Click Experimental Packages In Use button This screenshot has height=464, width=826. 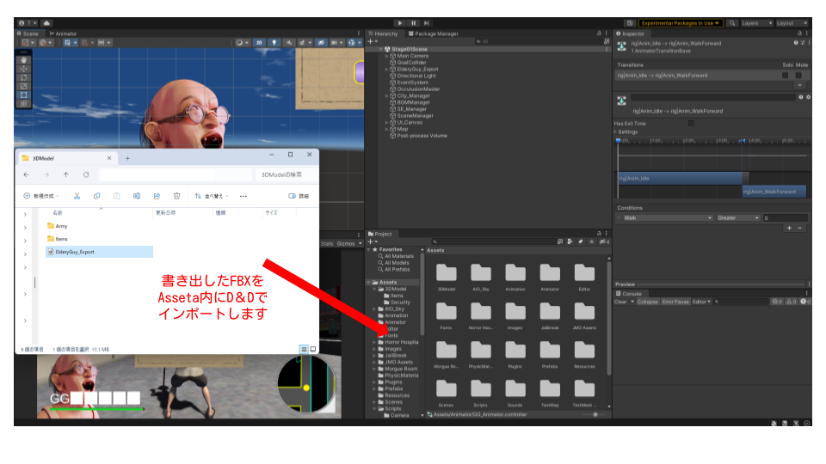681,23
